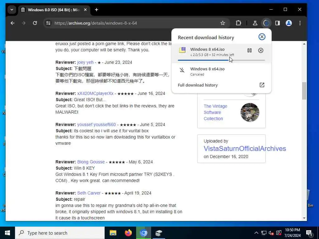The height and width of the screenshot is (239, 319).
Task: Toggle the downloads progress toolbar icon
Action: pos(266,23)
